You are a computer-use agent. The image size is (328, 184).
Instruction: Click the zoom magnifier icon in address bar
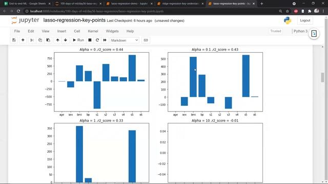click(x=280, y=11)
